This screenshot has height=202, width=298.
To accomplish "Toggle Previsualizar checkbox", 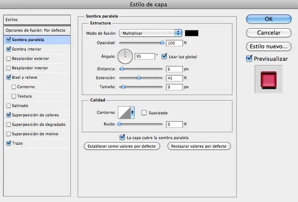I will pos(249,59).
